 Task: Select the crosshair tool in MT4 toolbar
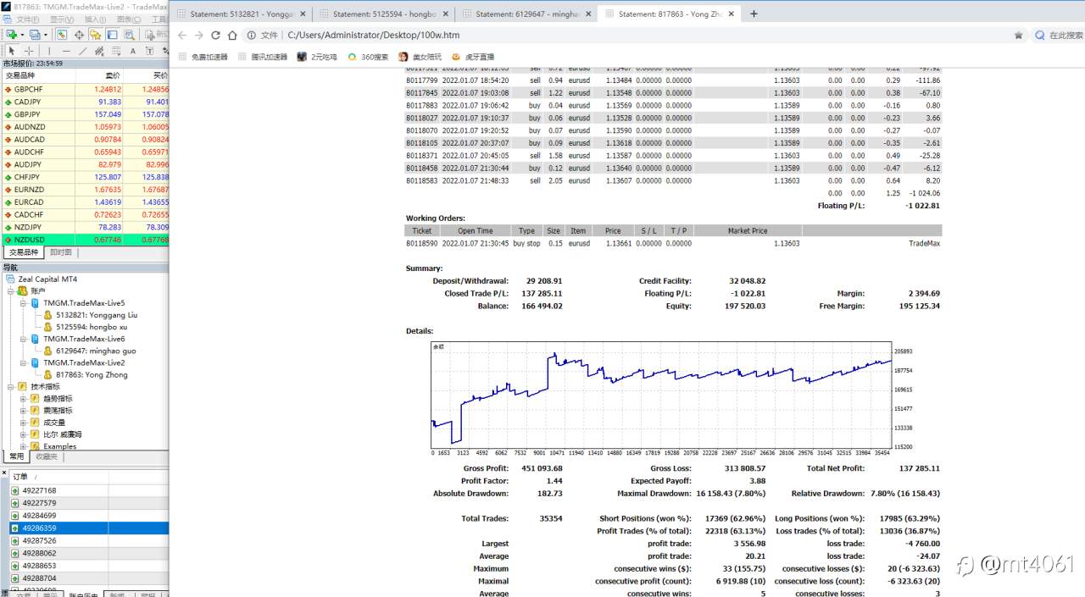(x=29, y=51)
